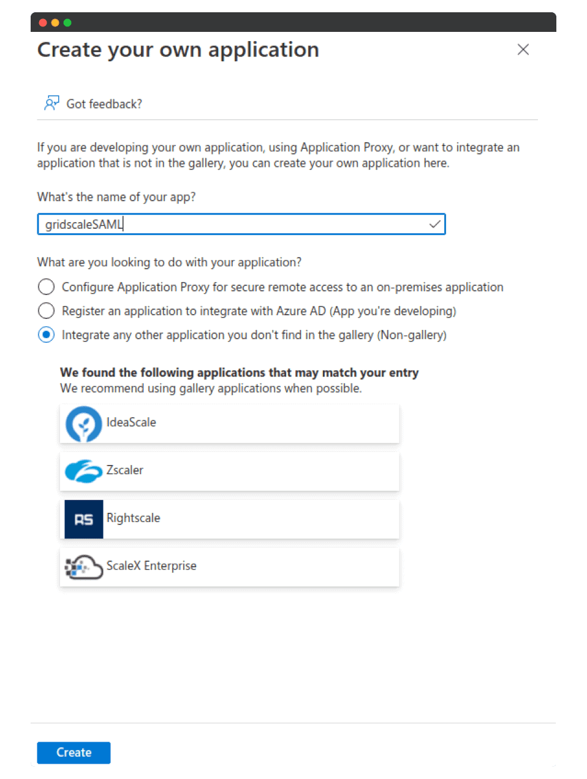Click the Zscaler cloud logo icon
The width and height of the screenshot is (587, 779).
pyautogui.click(x=84, y=471)
